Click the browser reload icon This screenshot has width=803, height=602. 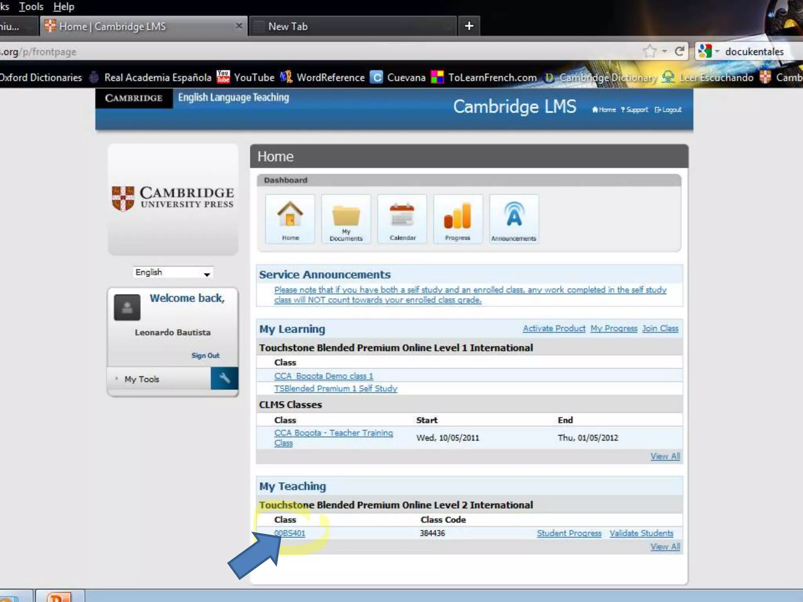point(679,51)
